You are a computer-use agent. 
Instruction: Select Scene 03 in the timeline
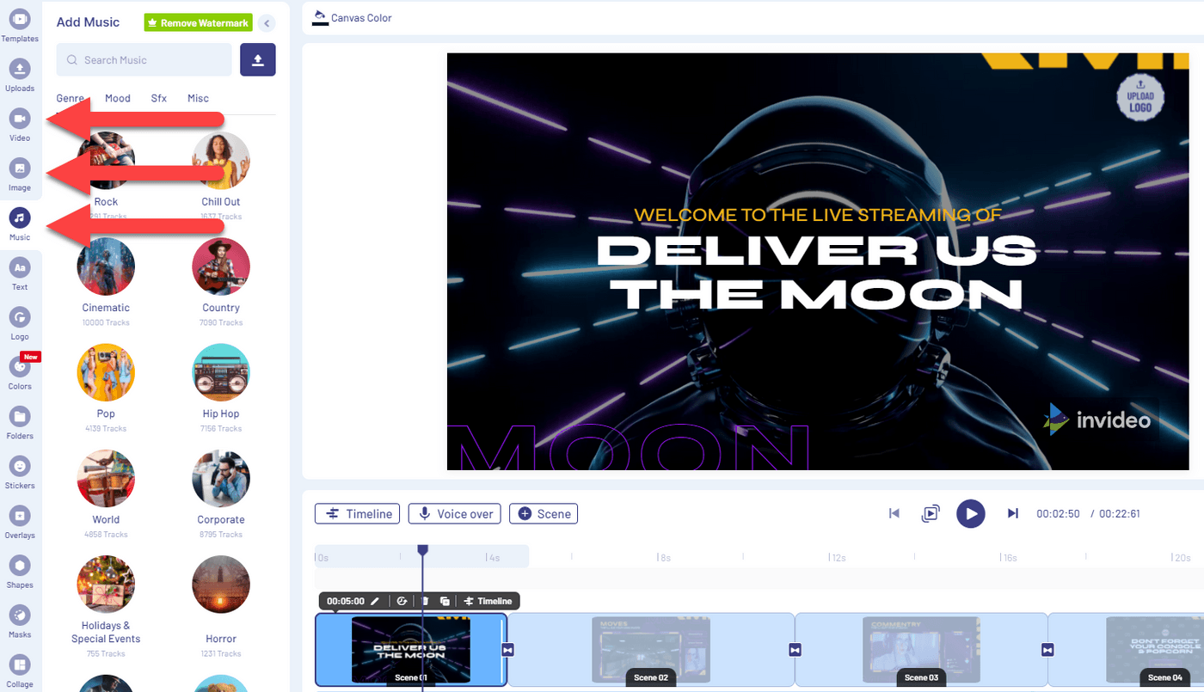coord(920,649)
